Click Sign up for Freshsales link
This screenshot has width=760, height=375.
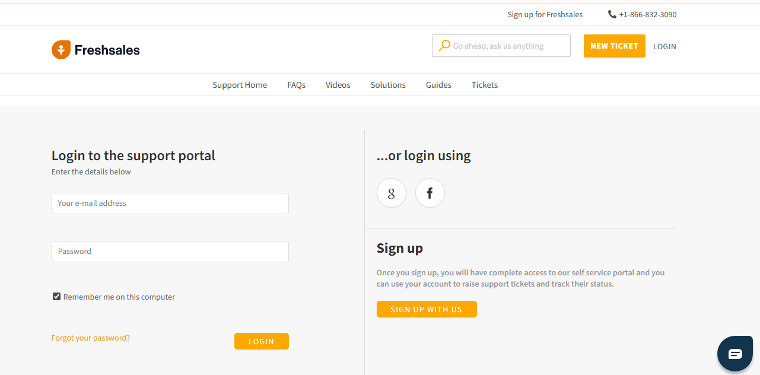click(545, 14)
